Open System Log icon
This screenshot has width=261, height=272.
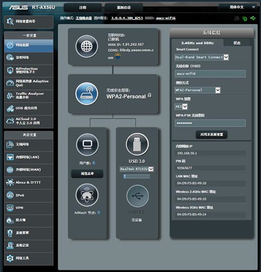(10, 245)
